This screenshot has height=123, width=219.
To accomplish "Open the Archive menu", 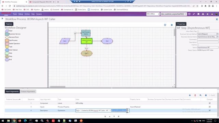I will point(27,14).
